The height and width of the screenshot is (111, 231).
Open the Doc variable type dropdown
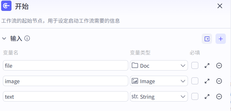(159, 65)
